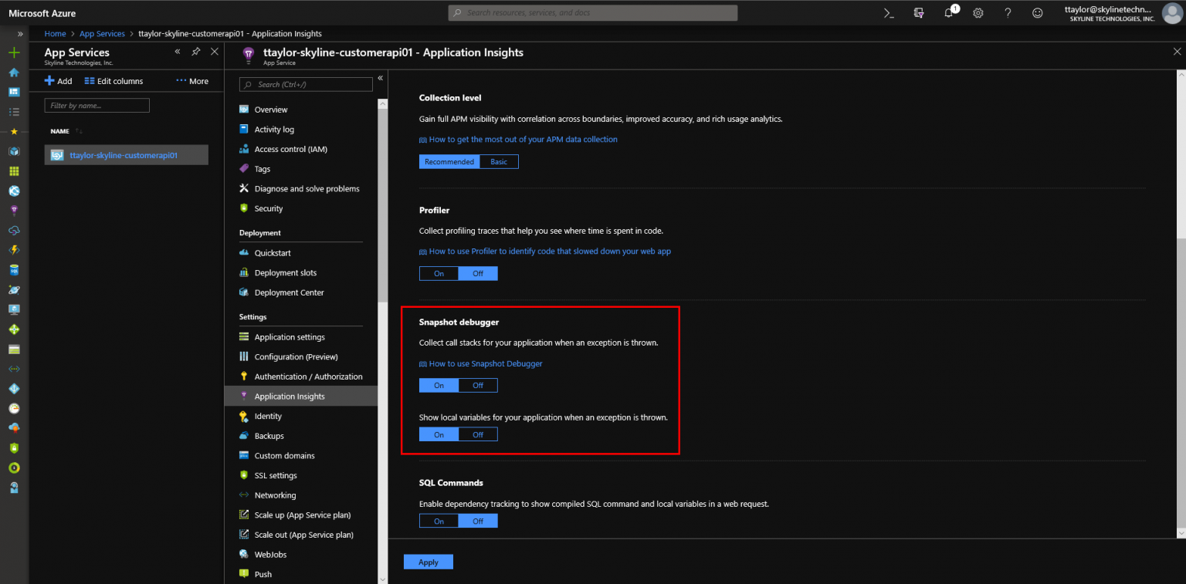The width and height of the screenshot is (1186, 584).
Task: Set collection level to Basic
Action: click(499, 162)
